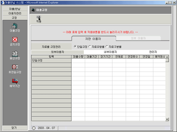177x132 pixels.
Task: Click the 대출규정 header icon
Action: tap(34, 10)
